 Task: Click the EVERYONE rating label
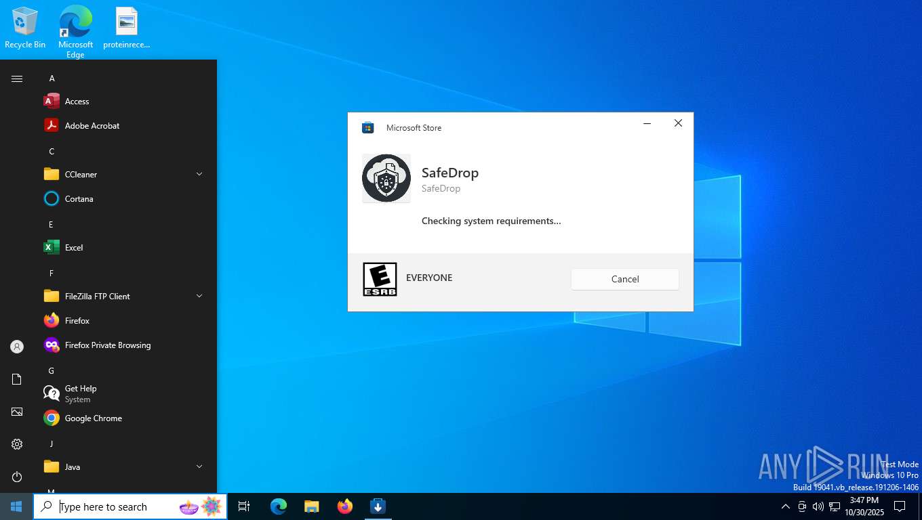click(429, 278)
